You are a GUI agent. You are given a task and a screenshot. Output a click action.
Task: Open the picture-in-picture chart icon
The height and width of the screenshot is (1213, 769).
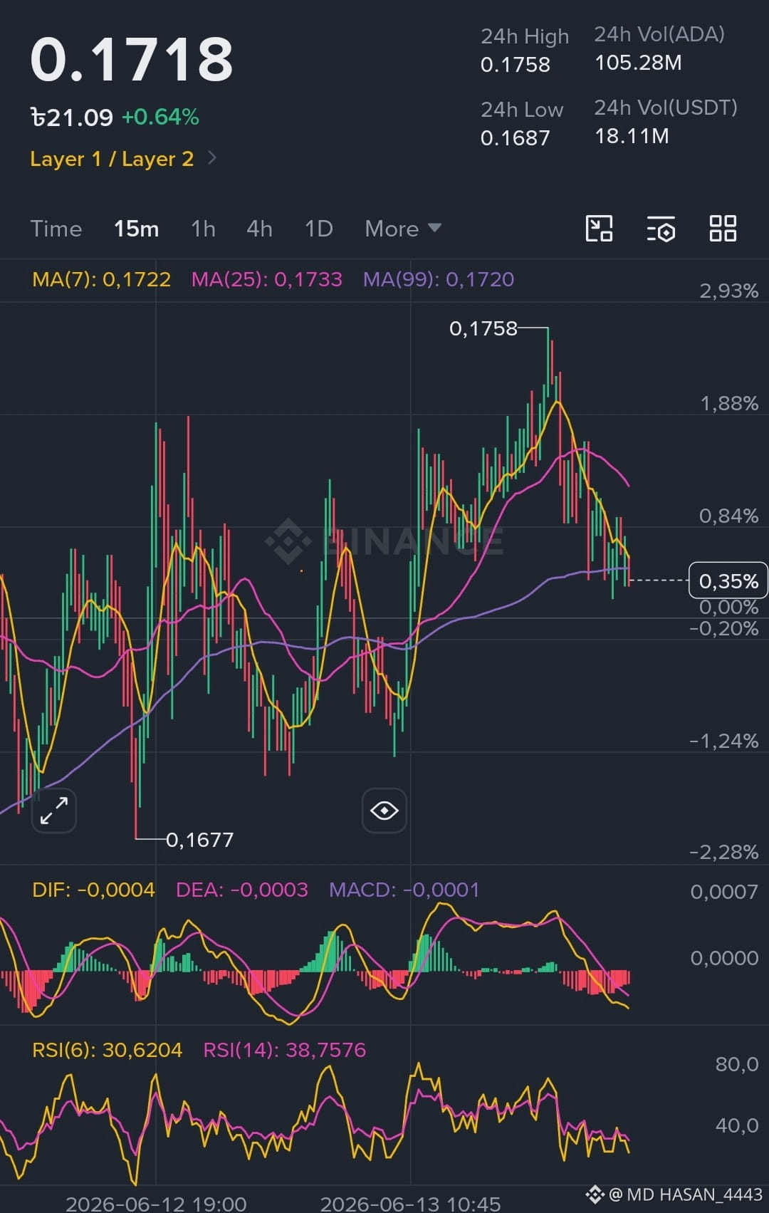pos(599,229)
